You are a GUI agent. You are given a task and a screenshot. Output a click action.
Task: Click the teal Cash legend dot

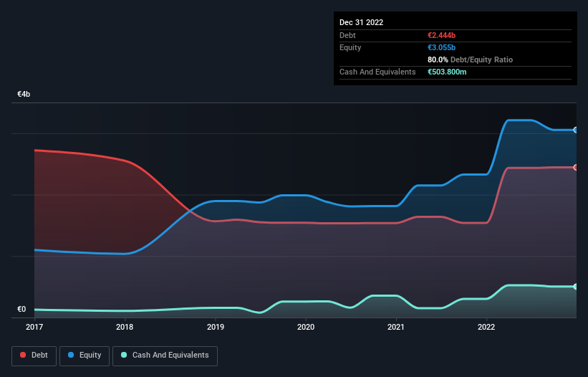pos(124,355)
